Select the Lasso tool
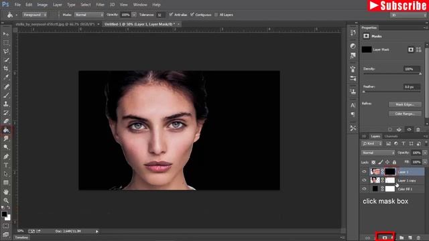The image size is (429, 241). tap(6, 52)
